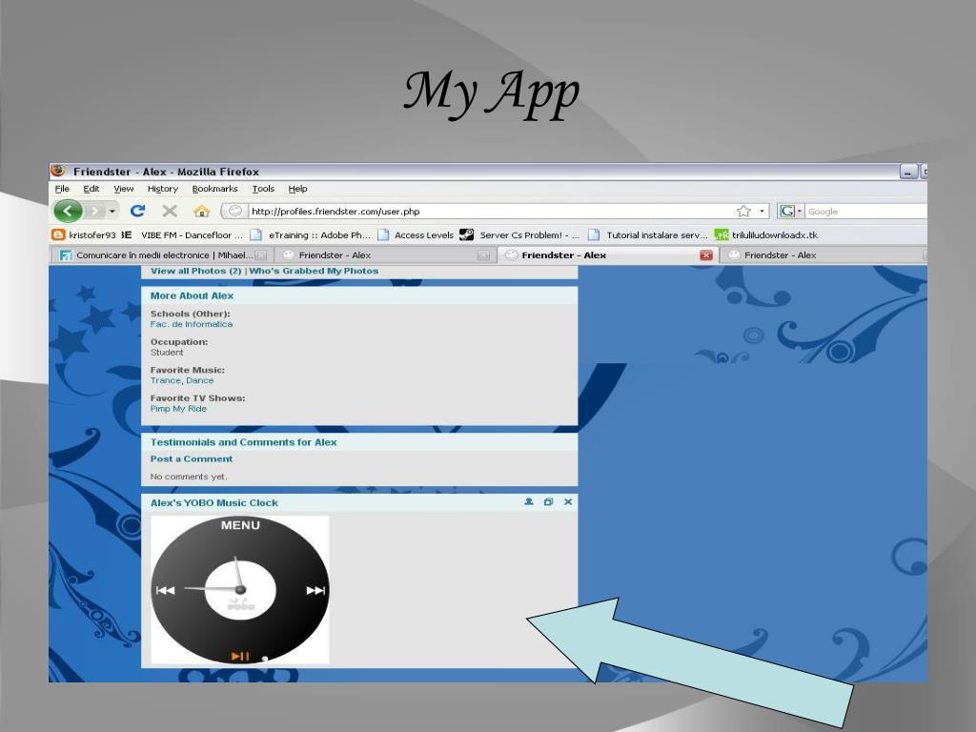Open the History menu
The height and width of the screenshot is (732, 976).
pos(162,189)
